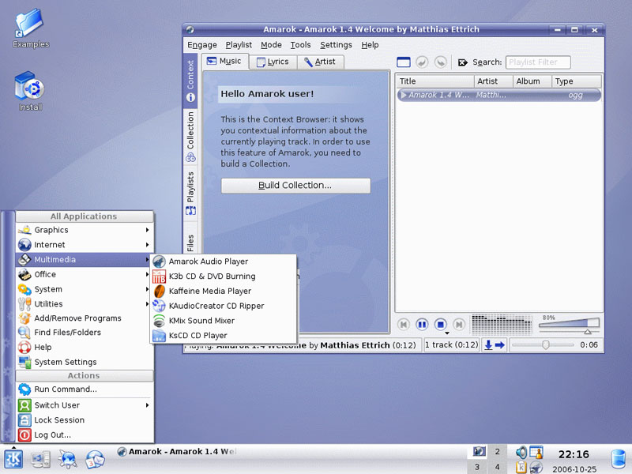The image size is (632, 474).
Task: Switch to the Lyrics tab
Action: (273, 62)
